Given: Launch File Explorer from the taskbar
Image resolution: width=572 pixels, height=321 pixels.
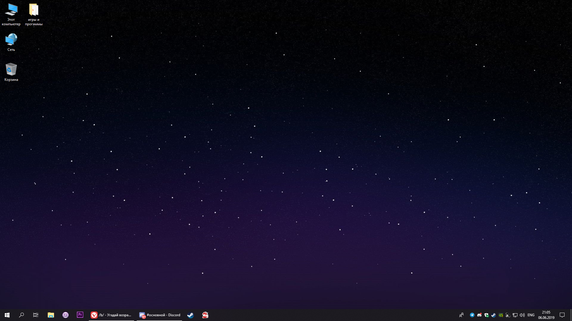Looking at the screenshot, I should tap(51, 315).
